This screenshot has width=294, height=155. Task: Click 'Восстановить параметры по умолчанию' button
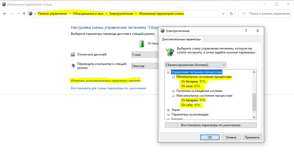(x=211, y=125)
